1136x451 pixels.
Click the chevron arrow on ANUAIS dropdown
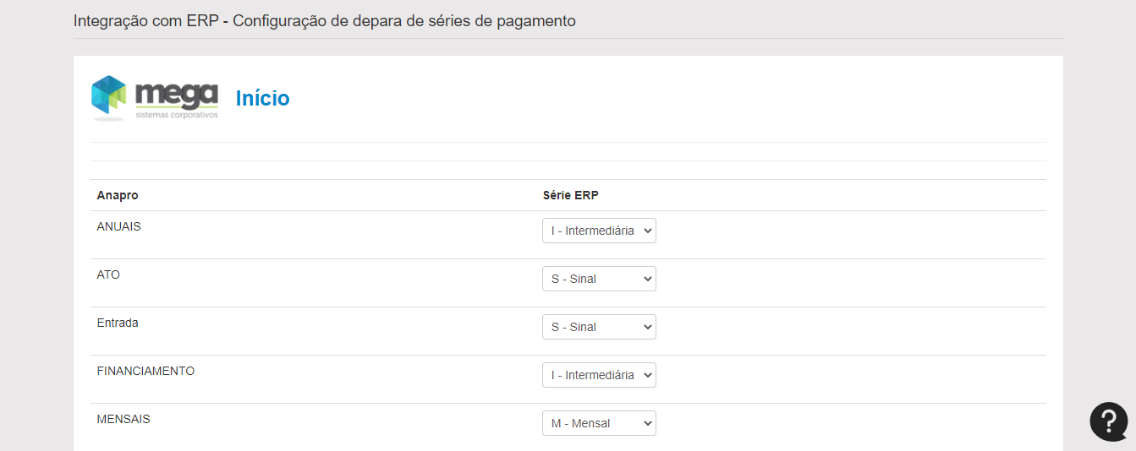(x=647, y=231)
